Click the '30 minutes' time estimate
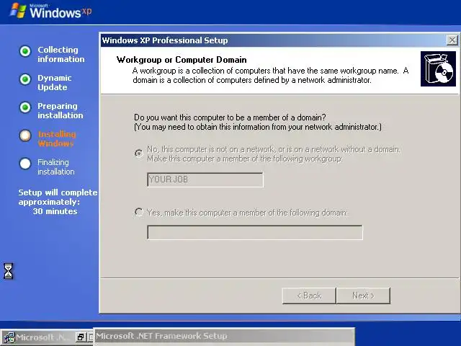461x346 pixels. point(55,211)
